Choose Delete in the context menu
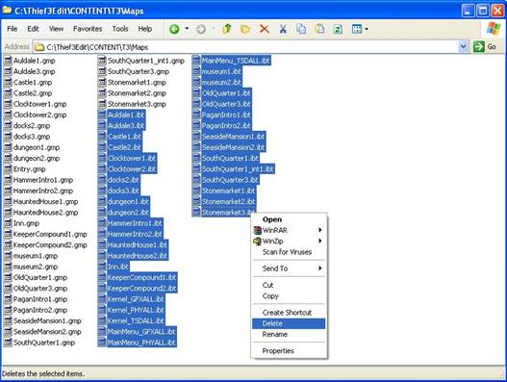The width and height of the screenshot is (507, 382). (289, 323)
